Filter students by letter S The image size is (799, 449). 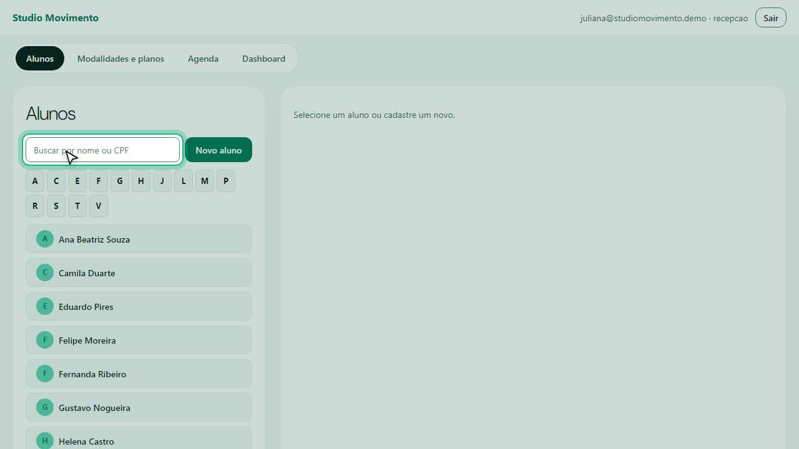[x=56, y=206]
